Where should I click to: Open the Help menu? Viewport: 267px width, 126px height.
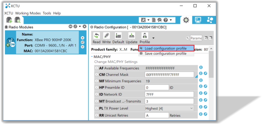57,13
